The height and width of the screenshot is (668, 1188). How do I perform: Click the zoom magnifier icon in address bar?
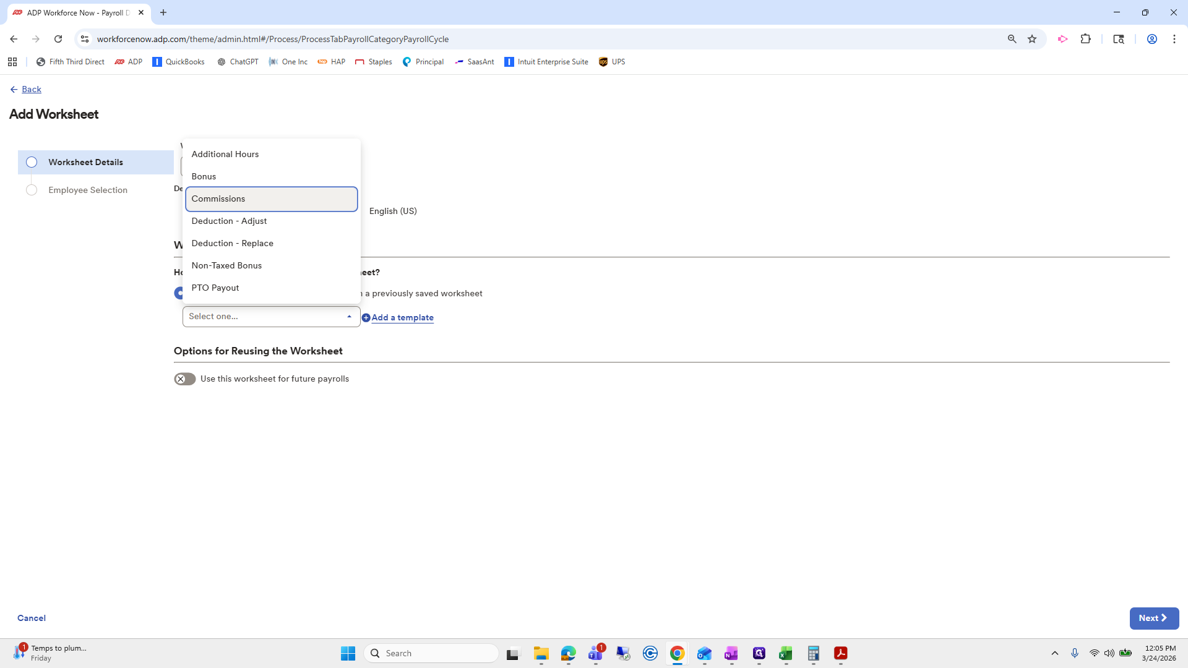coord(1012,39)
